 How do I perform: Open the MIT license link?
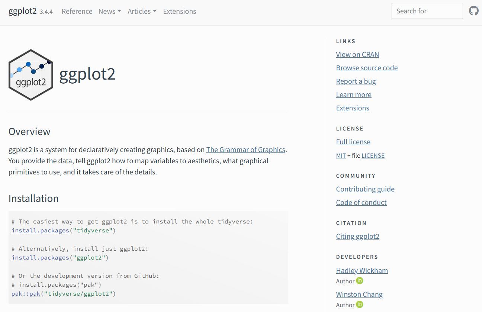[x=341, y=155]
